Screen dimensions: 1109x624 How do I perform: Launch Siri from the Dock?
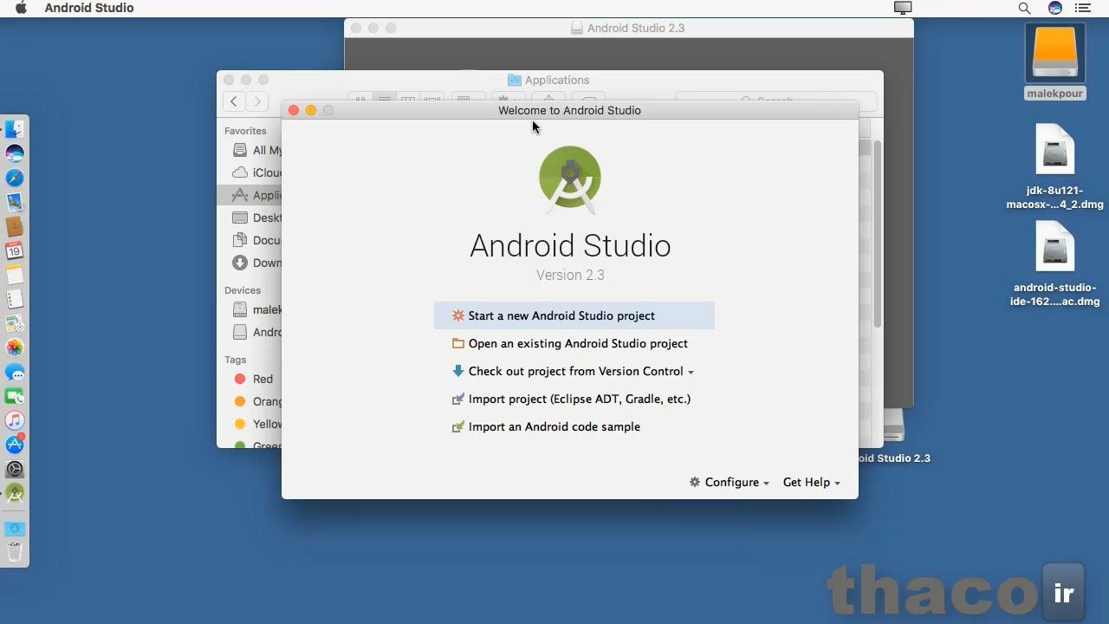15,153
